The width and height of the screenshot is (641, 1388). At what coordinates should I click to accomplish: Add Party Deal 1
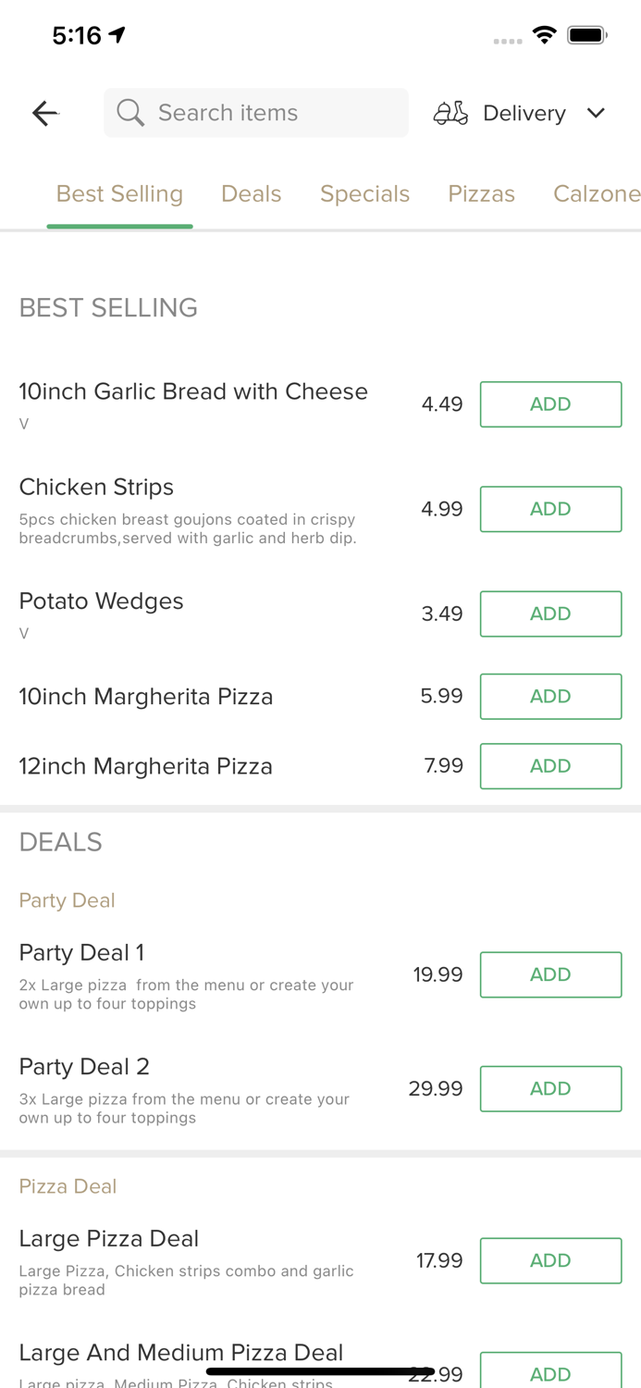coord(550,974)
